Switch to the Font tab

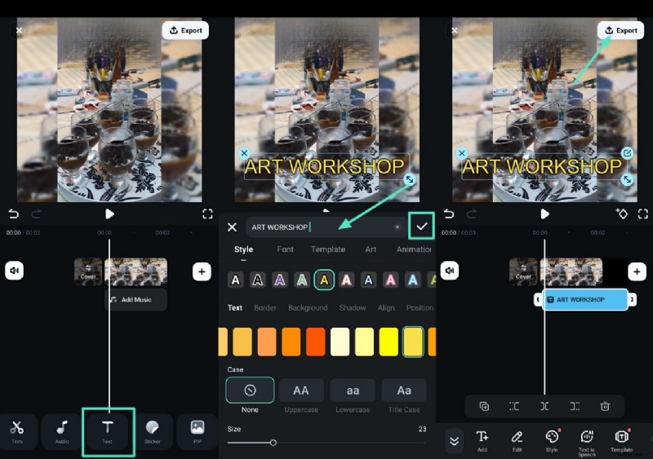point(286,249)
